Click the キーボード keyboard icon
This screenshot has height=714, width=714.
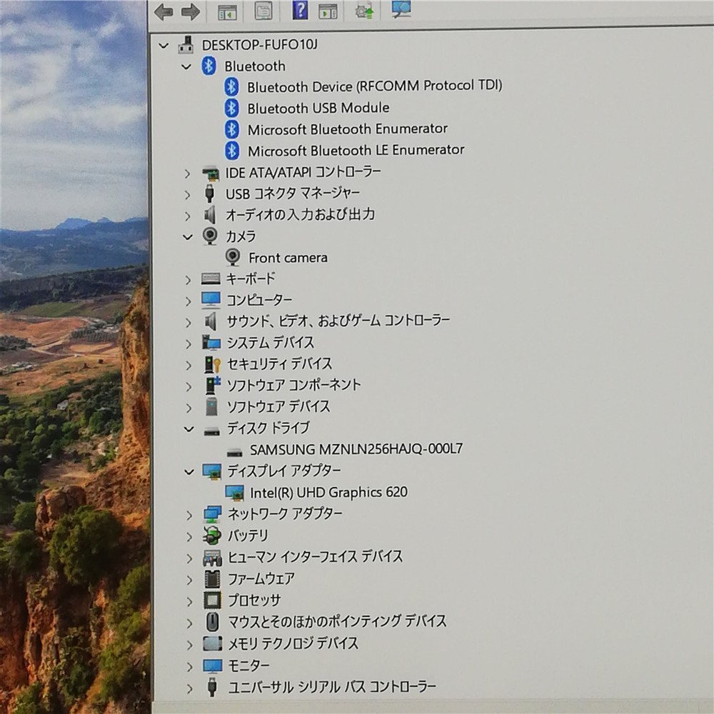point(211,278)
